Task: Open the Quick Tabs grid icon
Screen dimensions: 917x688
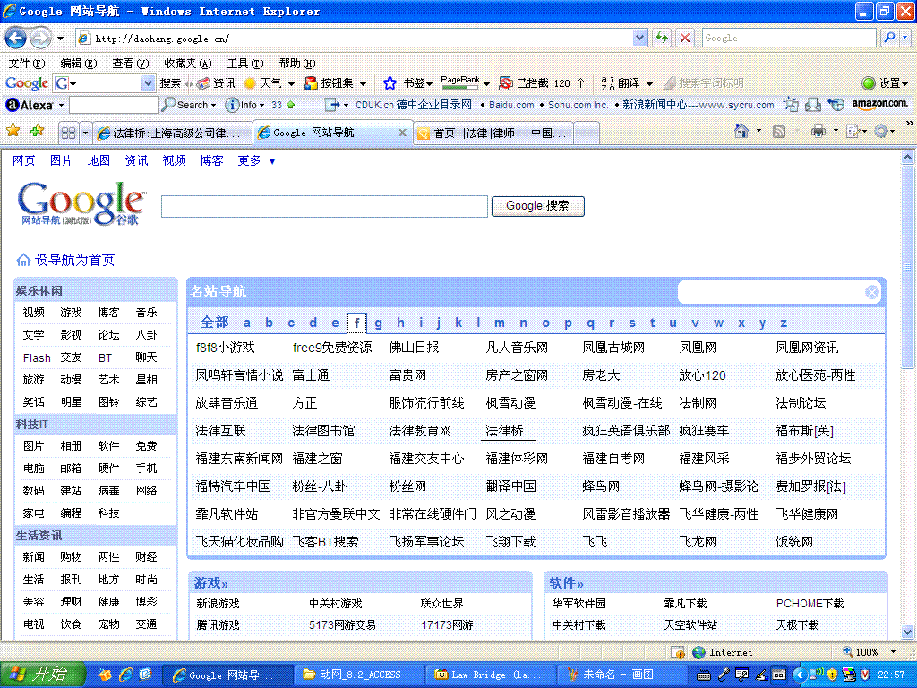Action: tap(68, 133)
